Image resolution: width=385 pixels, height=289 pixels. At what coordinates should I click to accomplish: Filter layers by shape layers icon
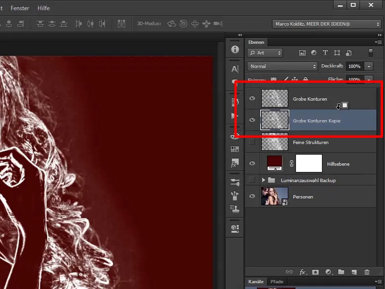click(337, 53)
